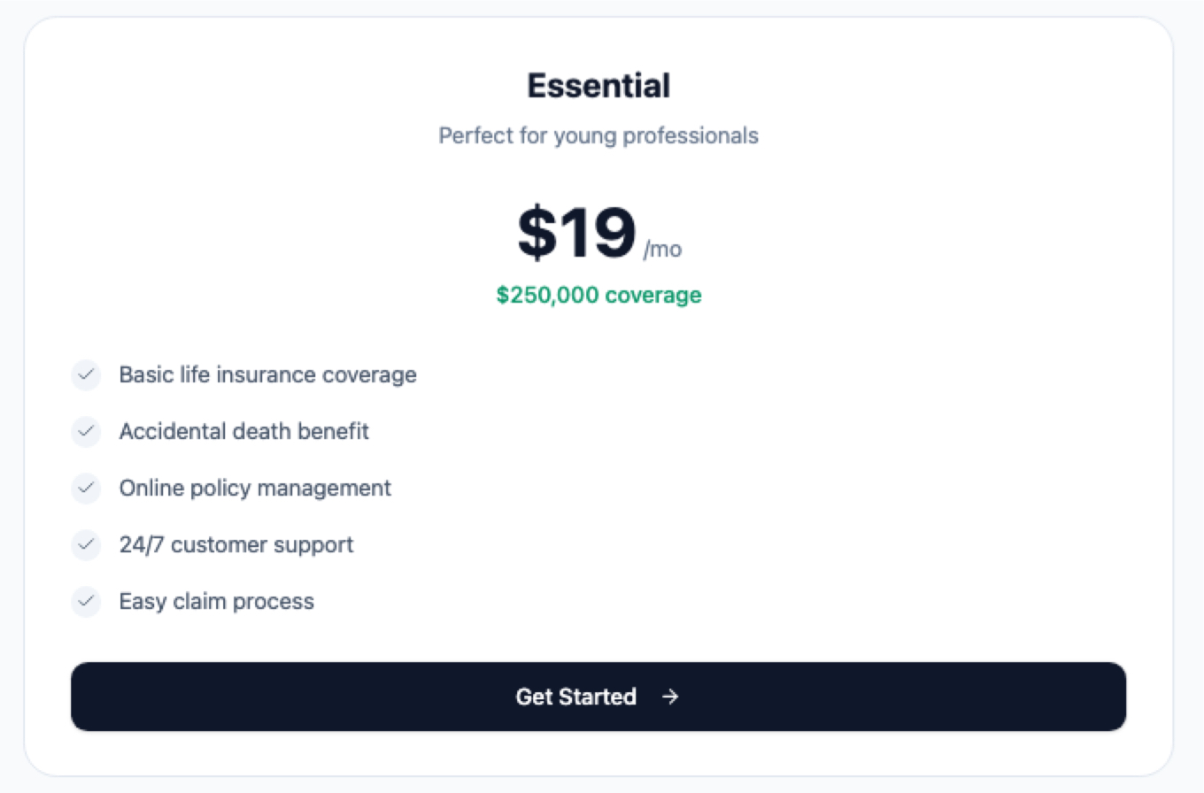Select the checkmark beside Online policy management
This screenshot has height=793, width=1204.
tap(86, 489)
